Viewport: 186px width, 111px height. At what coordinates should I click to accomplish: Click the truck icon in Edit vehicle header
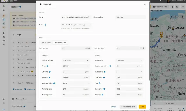tap(40, 4)
